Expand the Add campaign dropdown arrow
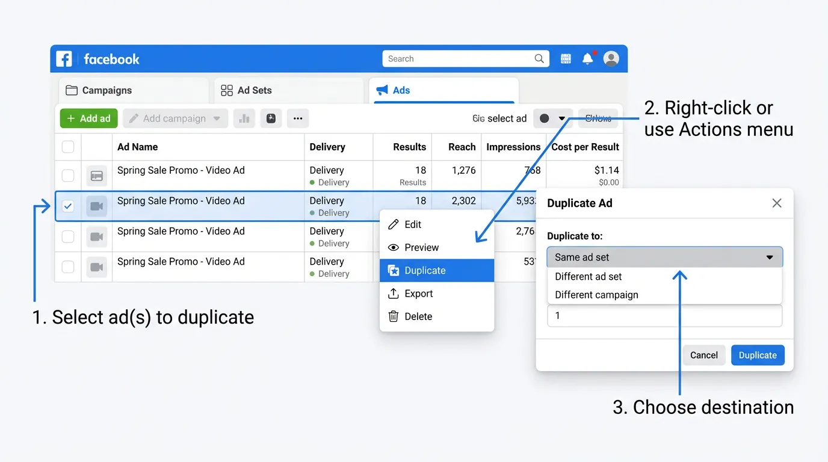 tap(217, 118)
